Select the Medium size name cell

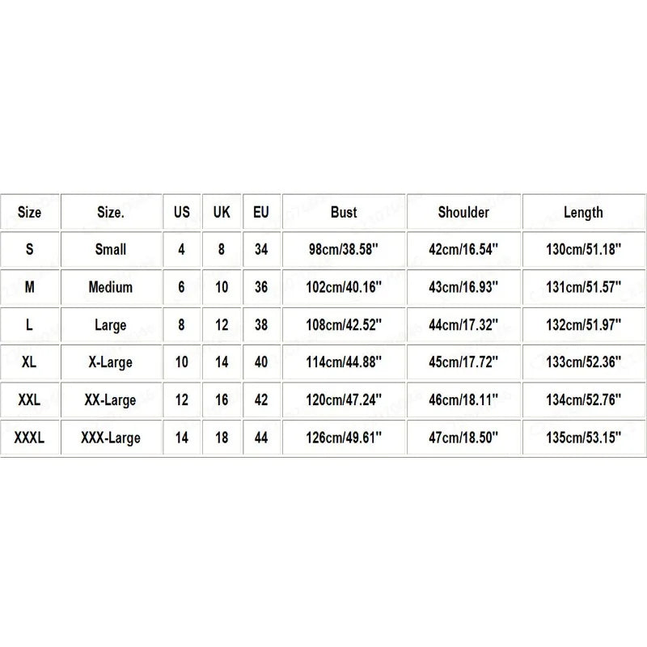coord(111,287)
